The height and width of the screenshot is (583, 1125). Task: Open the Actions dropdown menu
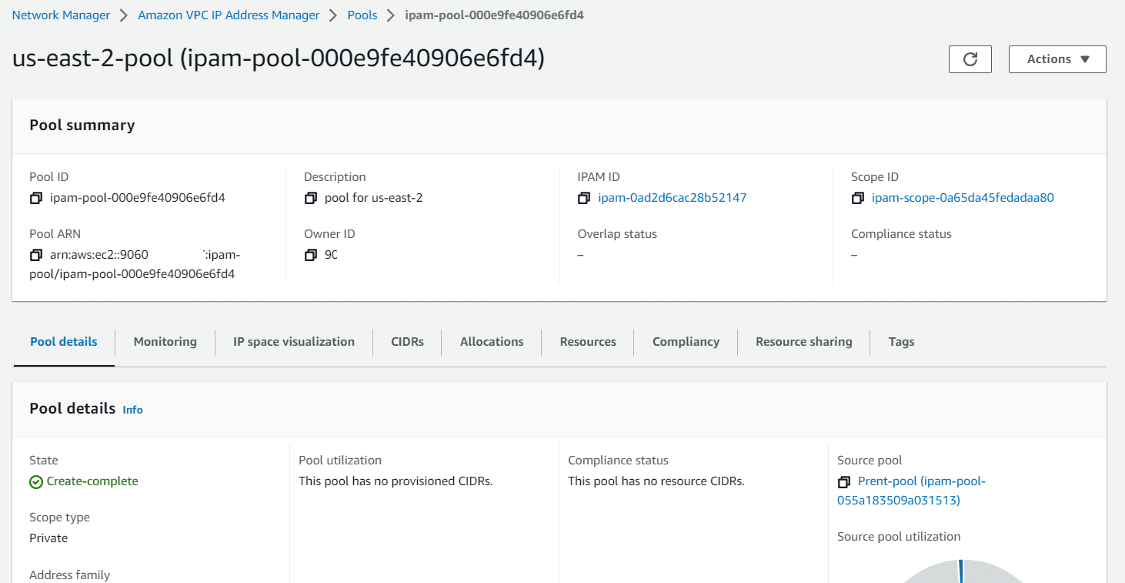click(1057, 59)
